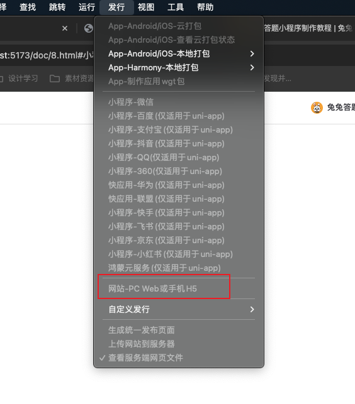The width and height of the screenshot is (355, 404).
Task: Choose 鸿蒙元服务 publish option
Action: (179, 268)
